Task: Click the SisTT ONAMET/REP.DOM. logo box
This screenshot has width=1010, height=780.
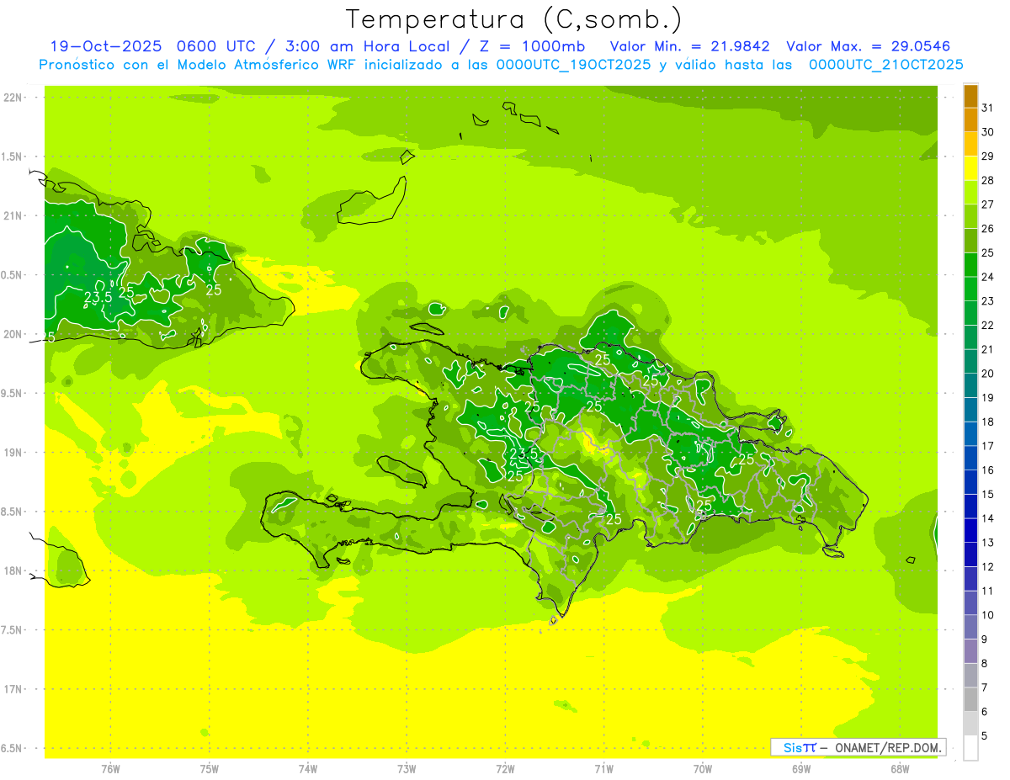Action: pos(858,747)
